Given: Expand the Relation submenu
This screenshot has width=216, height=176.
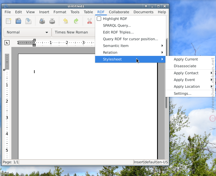Looking at the screenshot, I should click(x=130, y=52).
